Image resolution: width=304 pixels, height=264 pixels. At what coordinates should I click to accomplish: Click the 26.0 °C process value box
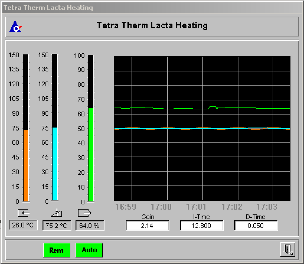23,225
